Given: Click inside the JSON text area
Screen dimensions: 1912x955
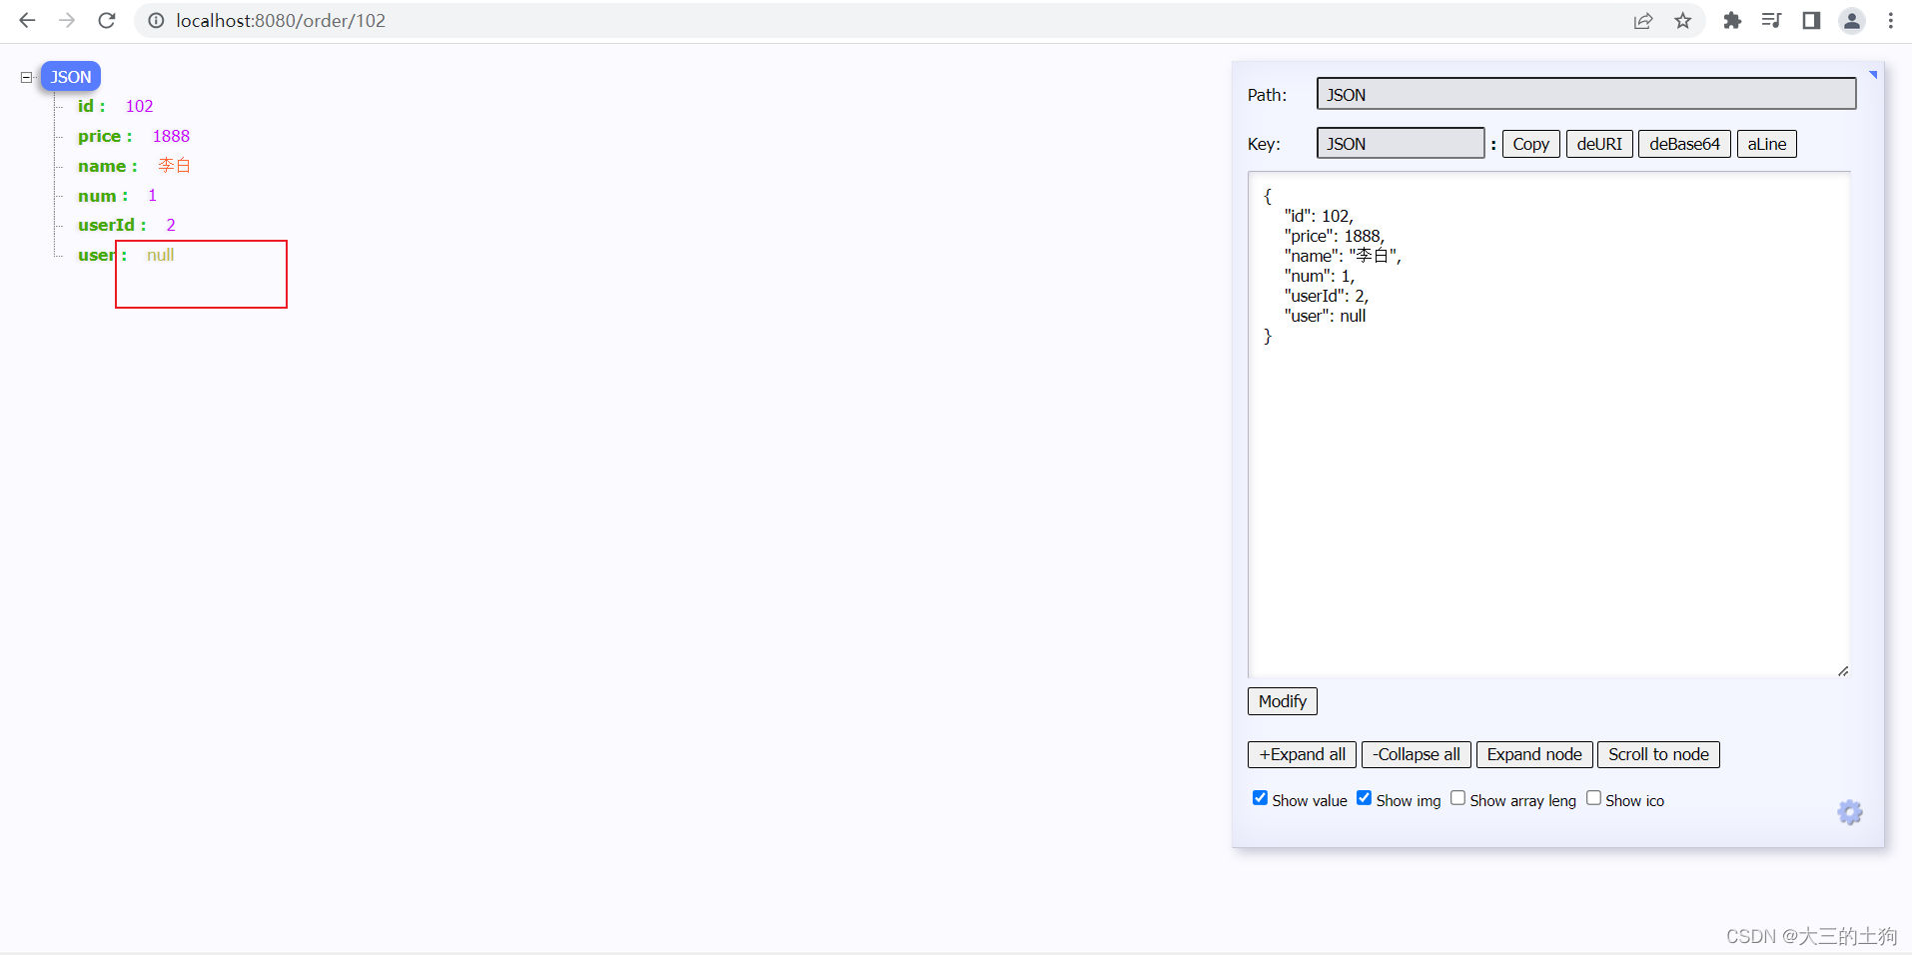Looking at the screenshot, I should pos(1548,425).
